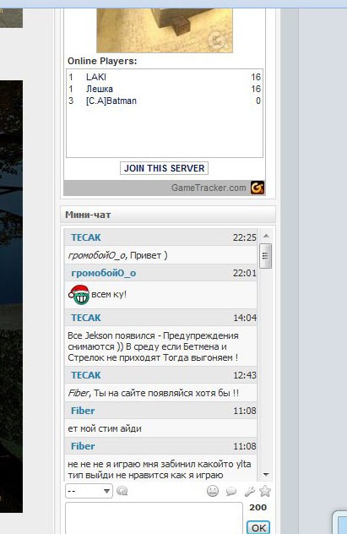Click the first TECAK username at 22:25

86,237
